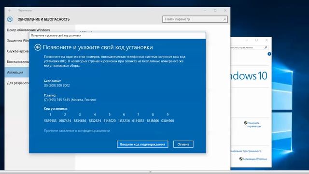Select Активация in sidebar

[x=17, y=72]
